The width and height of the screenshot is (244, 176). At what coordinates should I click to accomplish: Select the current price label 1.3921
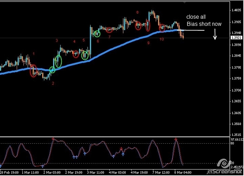tap(236, 38)
